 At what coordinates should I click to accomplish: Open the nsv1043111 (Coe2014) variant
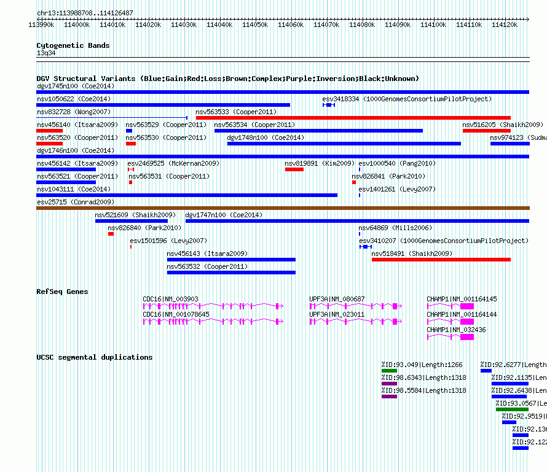187,195
